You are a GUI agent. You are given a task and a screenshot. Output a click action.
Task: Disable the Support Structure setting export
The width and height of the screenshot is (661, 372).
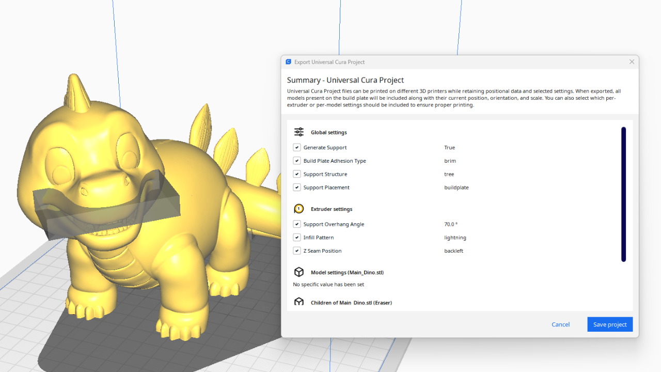[297, 174]
